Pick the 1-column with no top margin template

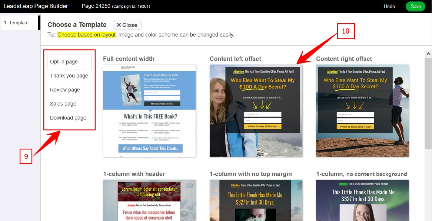256,200
